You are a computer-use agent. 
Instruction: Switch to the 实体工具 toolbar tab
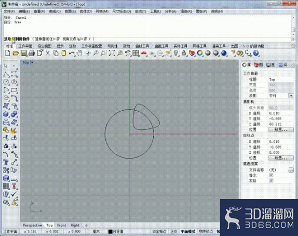tap(180, 46)
